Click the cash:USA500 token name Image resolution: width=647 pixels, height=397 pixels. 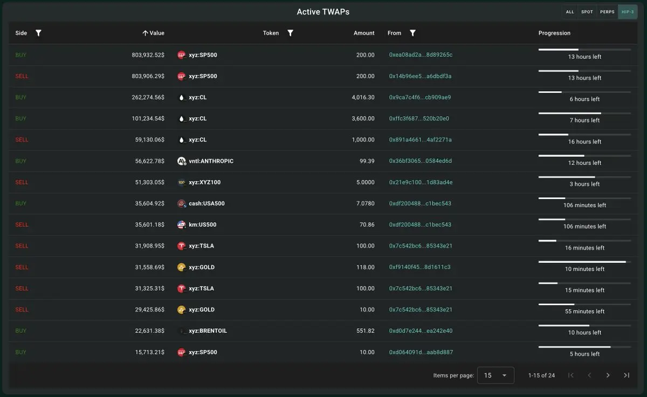tap(207, 203)
